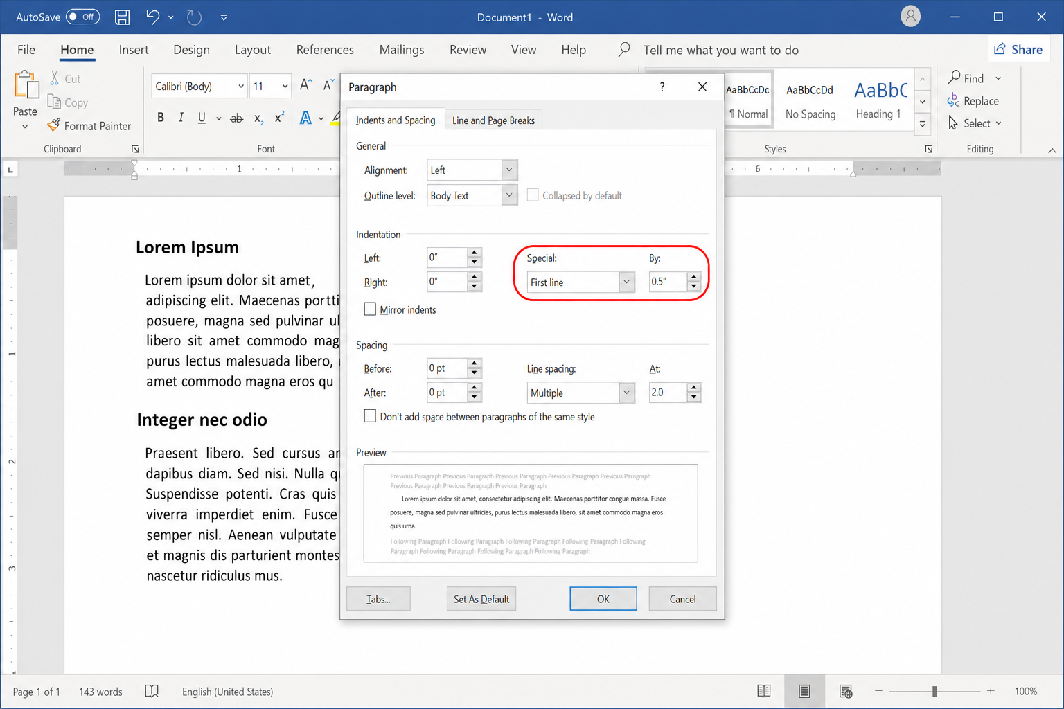Launch Clipboard pane dialog launcher

[135, 149]
